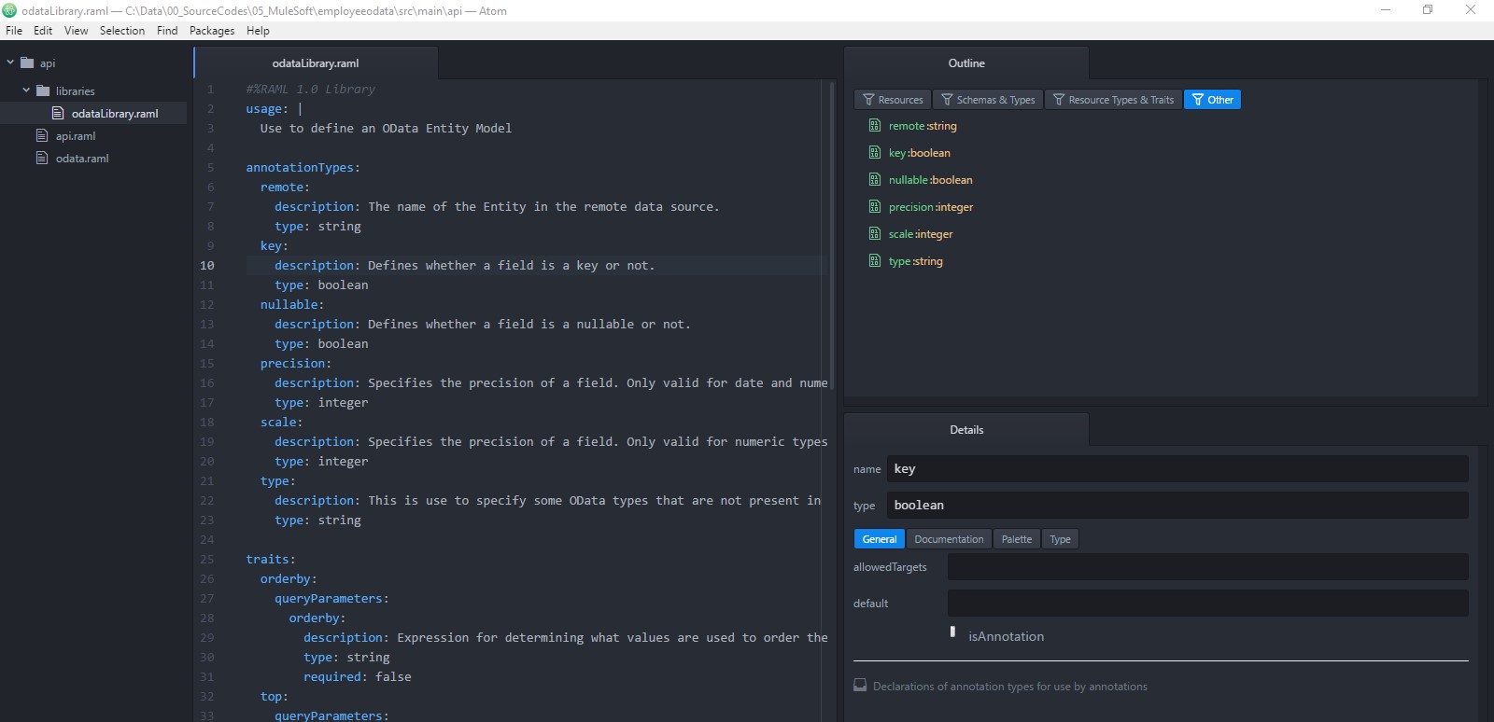Click the odataLibrary.raml file icon in tree

(58, 113)
